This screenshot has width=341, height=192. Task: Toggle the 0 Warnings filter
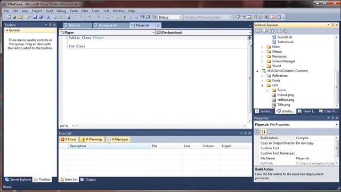[92, 139]
